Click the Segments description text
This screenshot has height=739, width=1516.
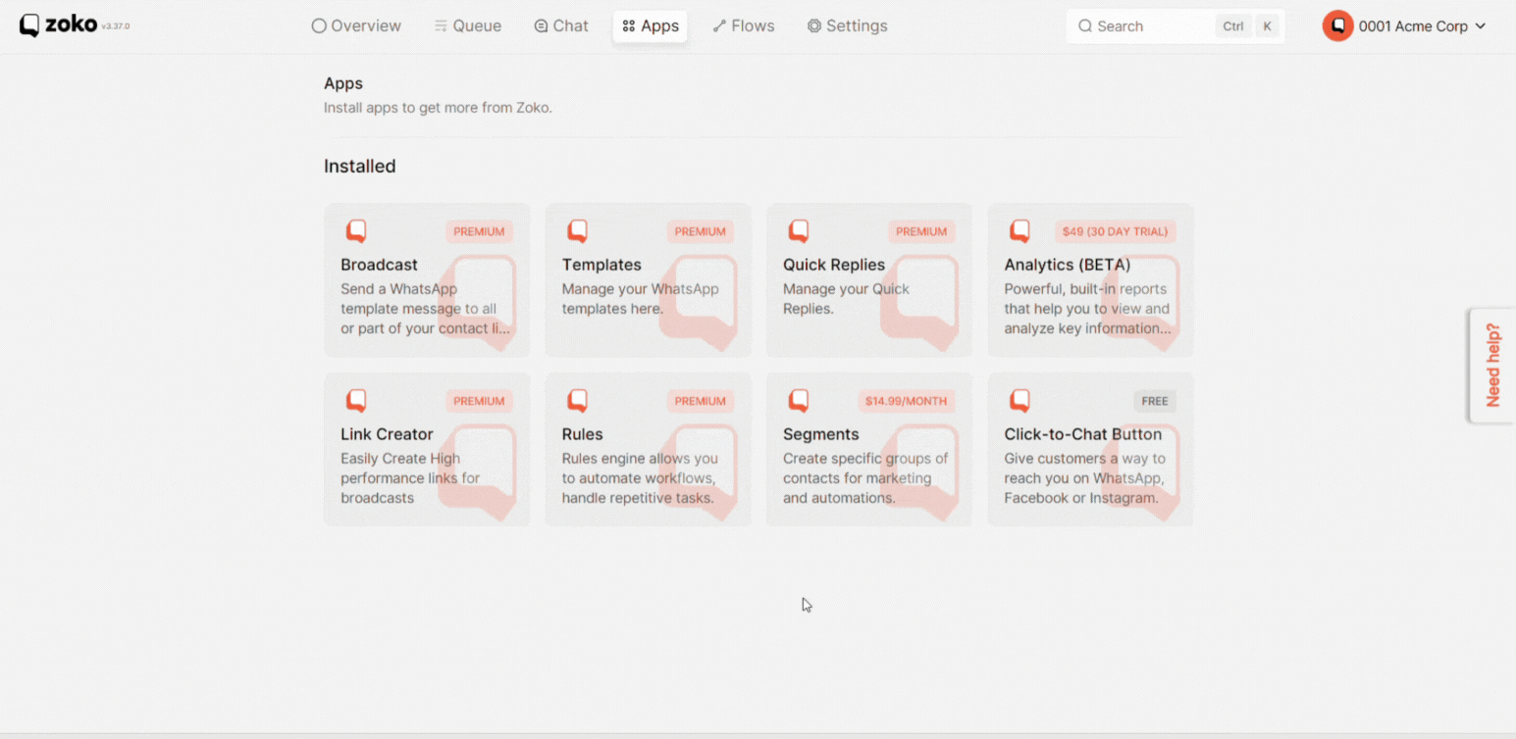[865, 478]
